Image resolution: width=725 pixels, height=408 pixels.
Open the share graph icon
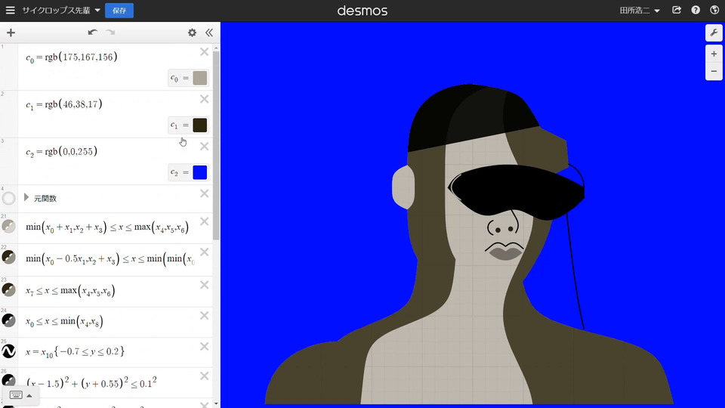coord(677,11)
